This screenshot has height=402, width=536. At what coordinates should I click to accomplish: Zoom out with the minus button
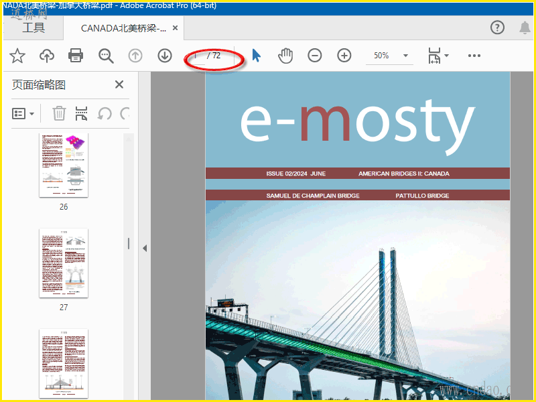315,56
